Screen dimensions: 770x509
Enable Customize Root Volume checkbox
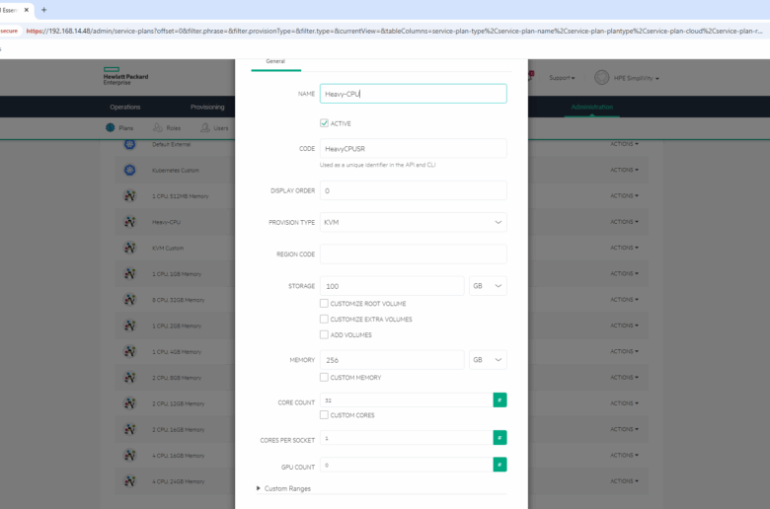(x=324, y=304)
